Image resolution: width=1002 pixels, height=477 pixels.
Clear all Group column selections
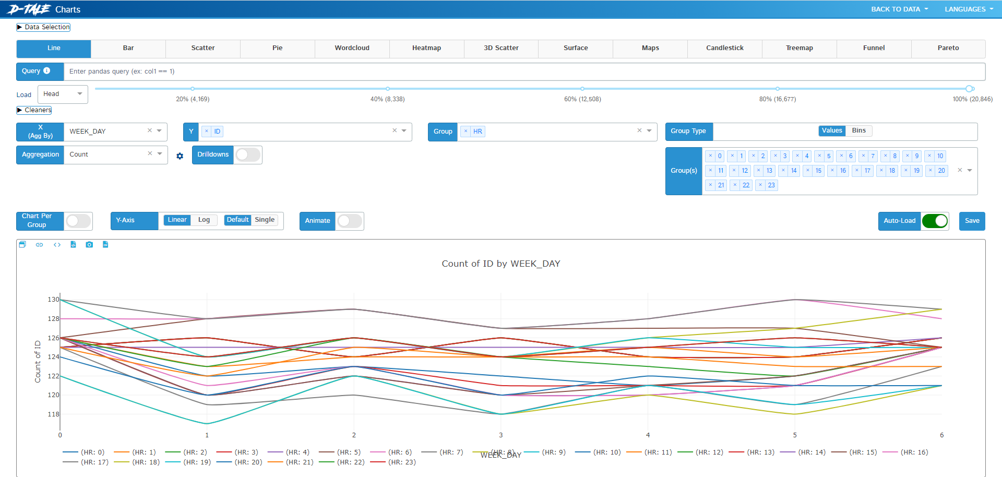[x=639, y=130]
